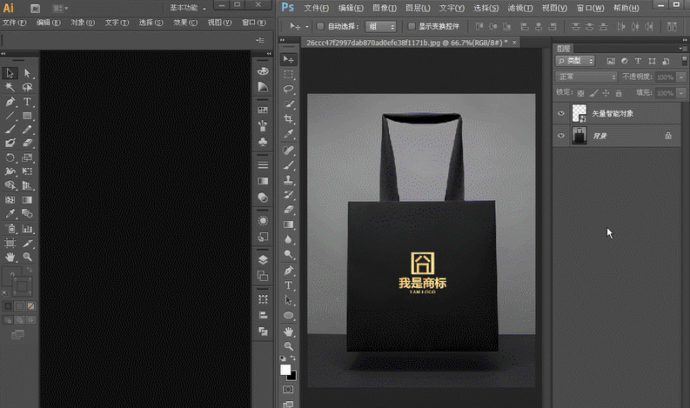Open the Photoshop 滤镜 menu

pyautogui.click(x=520, y=8)
